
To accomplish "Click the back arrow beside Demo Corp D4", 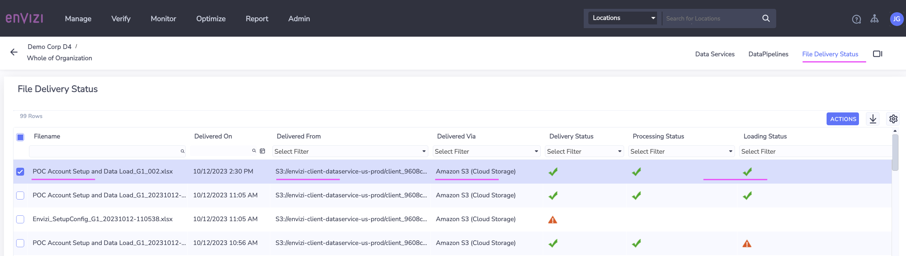I will coord(14,52).
